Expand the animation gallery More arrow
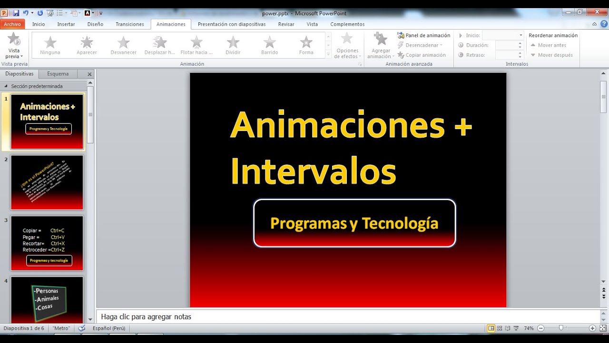 (328, 55)
